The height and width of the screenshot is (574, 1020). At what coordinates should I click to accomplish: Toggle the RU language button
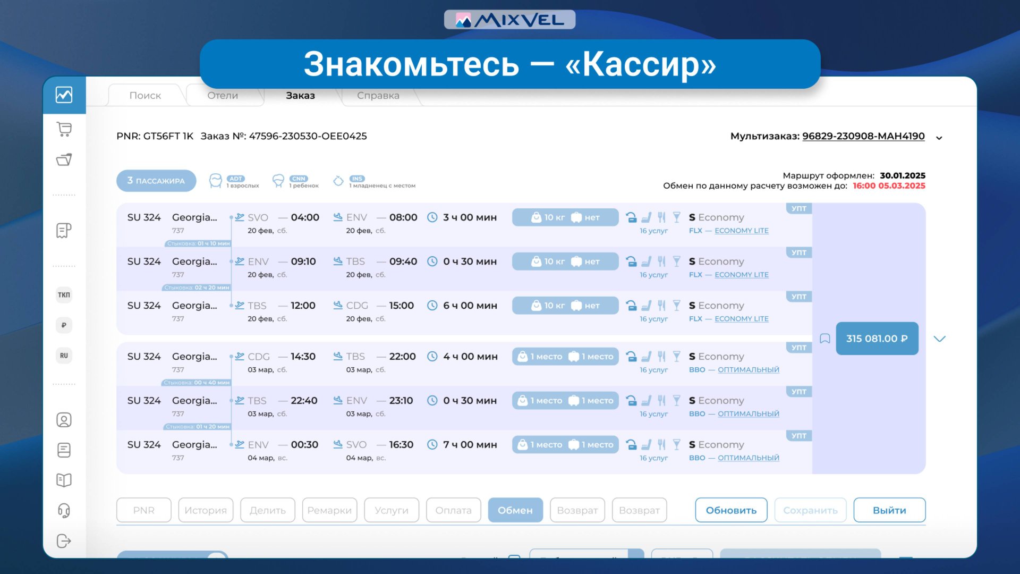(64, 356)
